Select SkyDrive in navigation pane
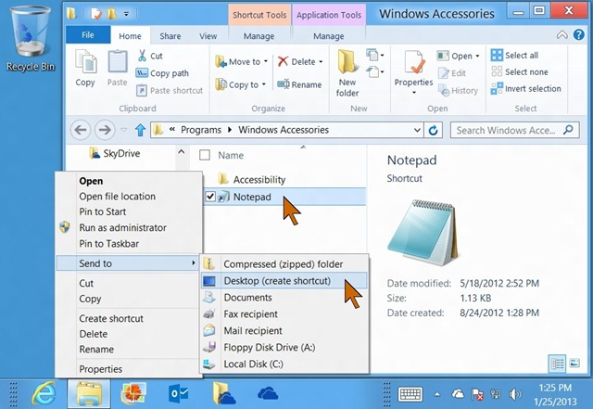Screen dimensions: 593x409 pos(115,153)
